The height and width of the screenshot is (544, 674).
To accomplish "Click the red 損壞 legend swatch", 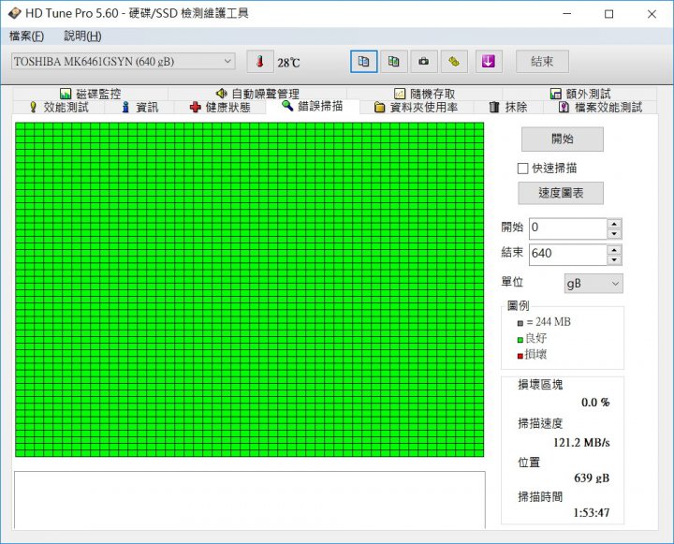I will 520,356.
